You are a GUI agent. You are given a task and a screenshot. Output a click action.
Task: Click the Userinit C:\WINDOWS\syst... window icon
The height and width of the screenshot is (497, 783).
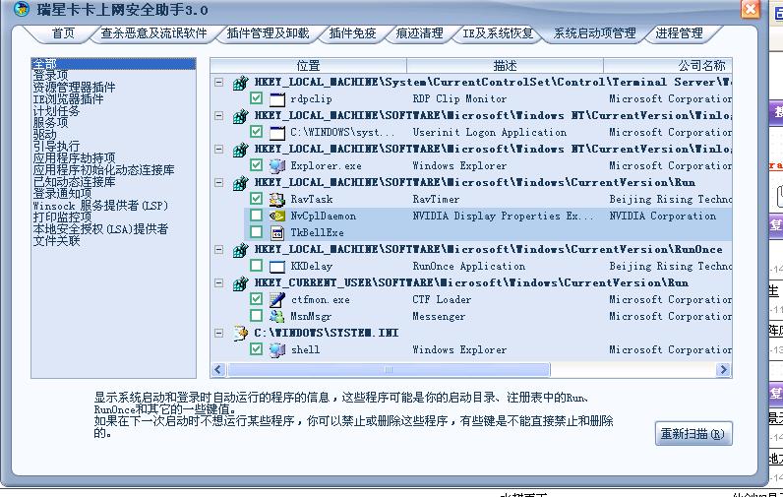[277, 132]
